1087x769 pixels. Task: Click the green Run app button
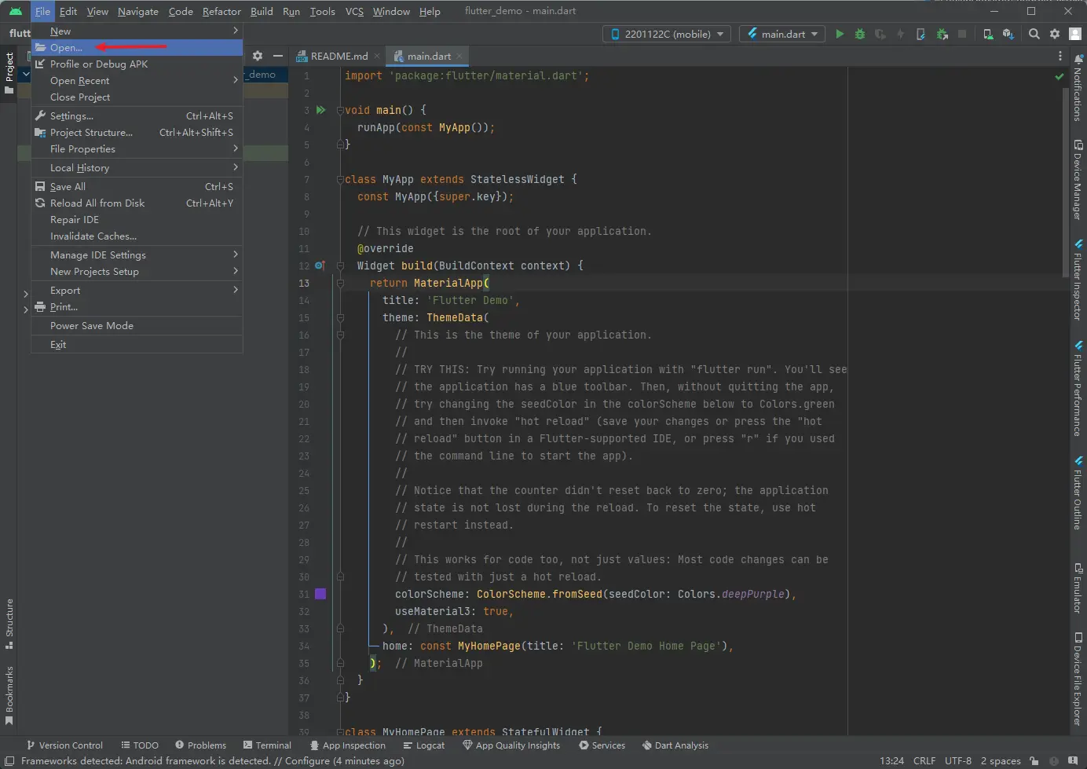point(840,34)
